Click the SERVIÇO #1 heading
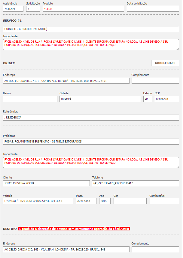 click(x=12, y=21)
